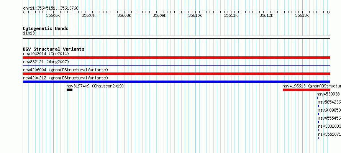Select the black nsv3197409 variant block
This screenshot has width=341, height=153.
click(70, 90)
